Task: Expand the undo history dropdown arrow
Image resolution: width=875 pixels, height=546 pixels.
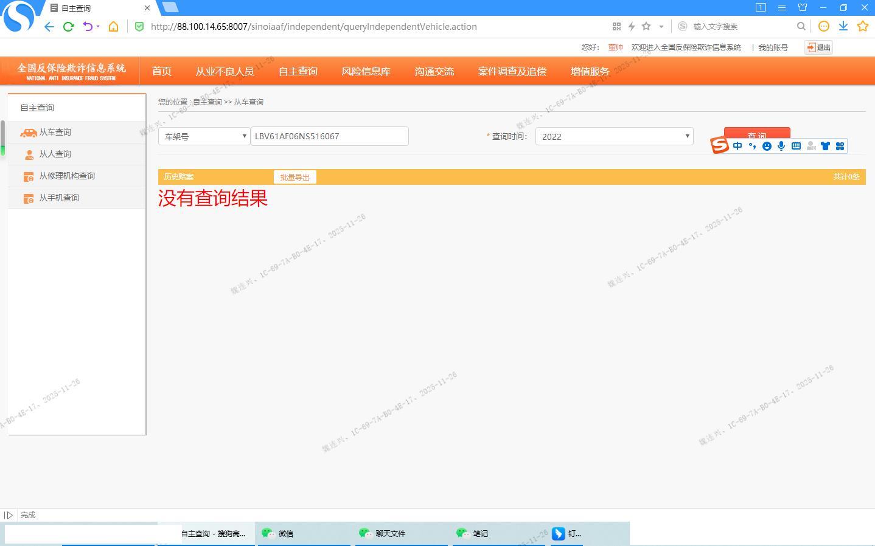Action: [98, 27]
